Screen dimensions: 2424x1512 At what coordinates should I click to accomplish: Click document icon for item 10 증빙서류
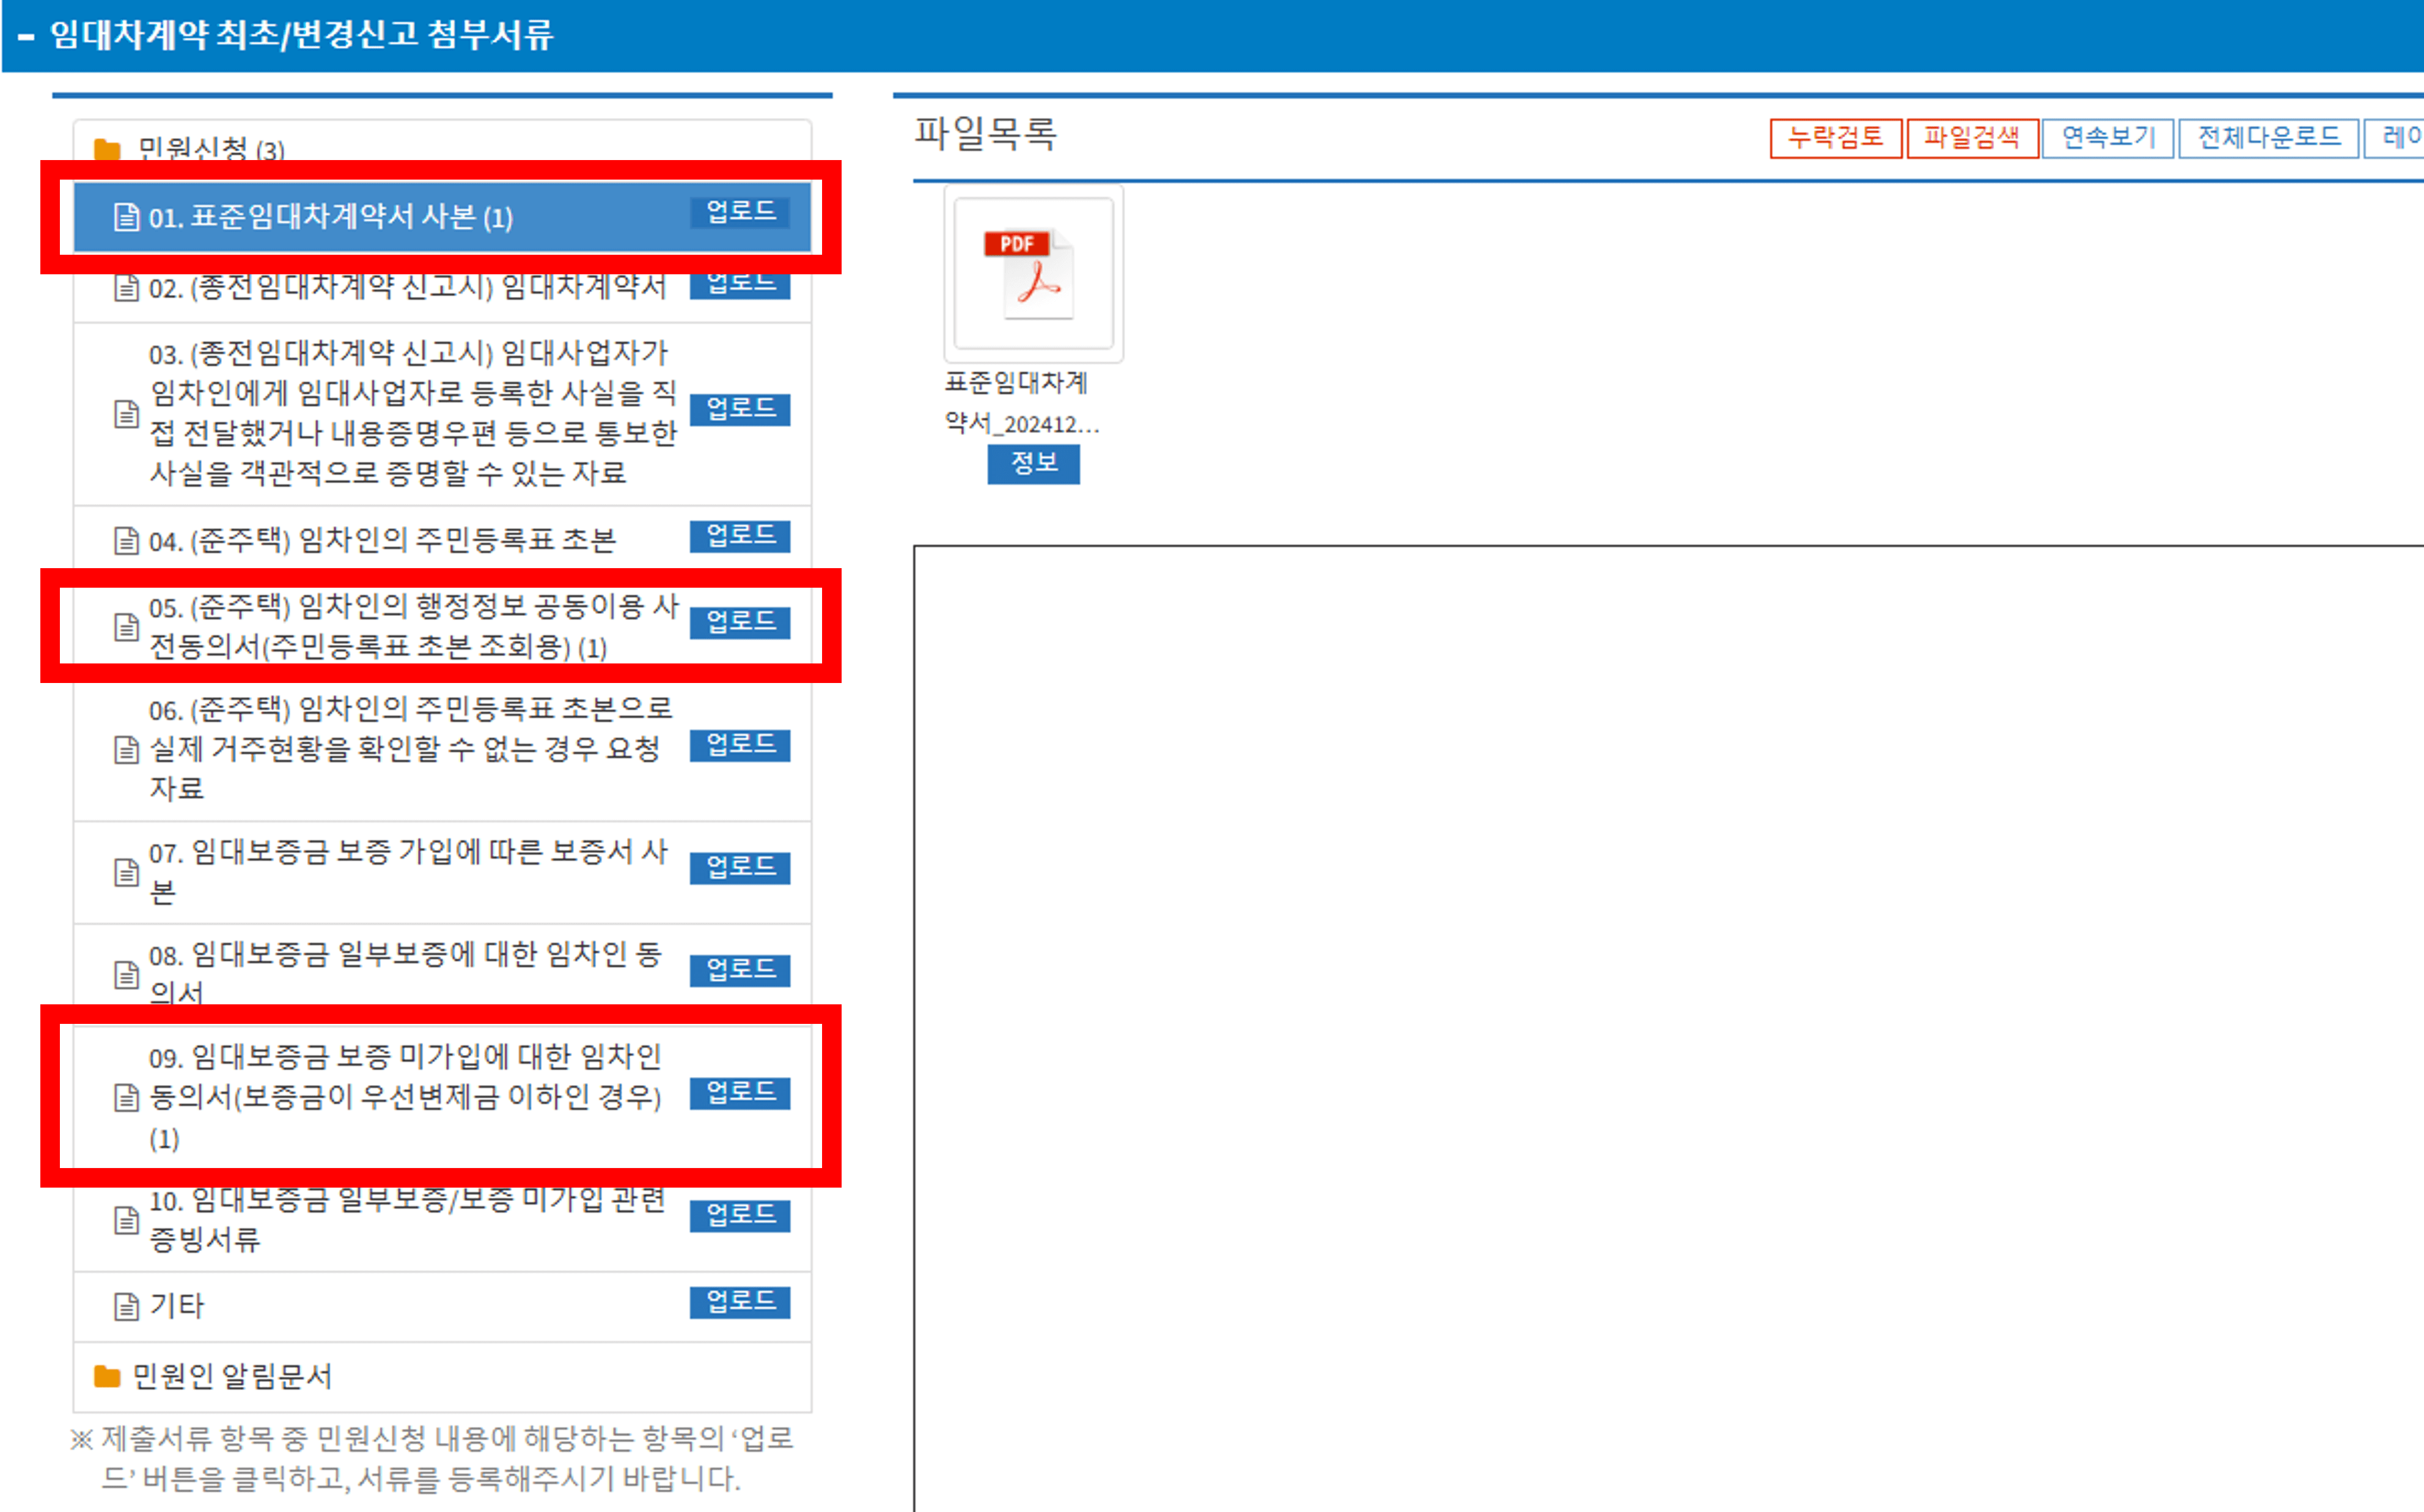126,1220
